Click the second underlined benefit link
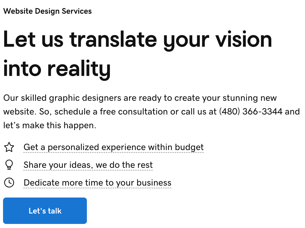 pyautogui.click(x=88, y=165)
